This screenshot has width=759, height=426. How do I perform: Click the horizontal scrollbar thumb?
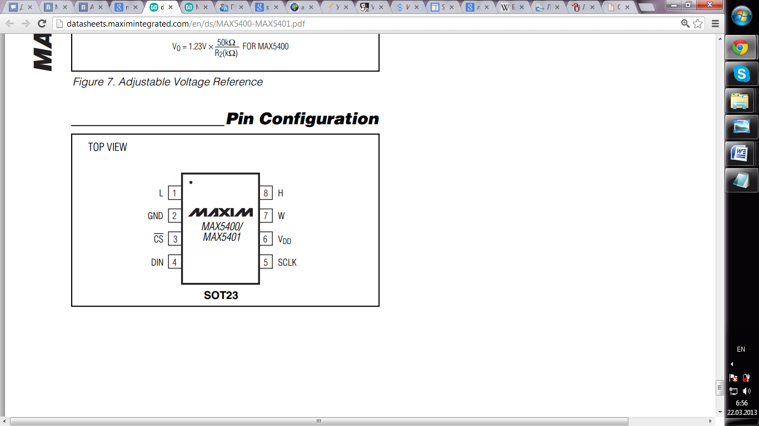pyautogui.click(x=319, y=421)
